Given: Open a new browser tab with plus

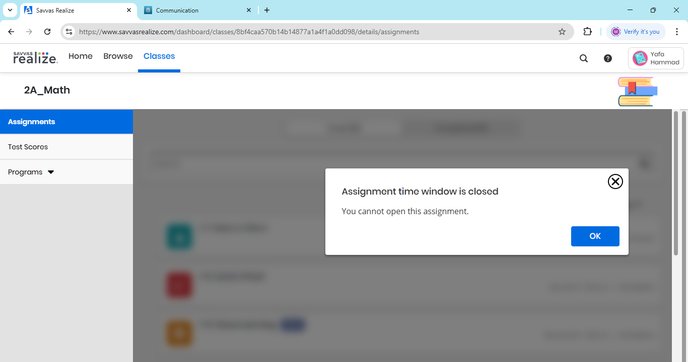Looking at the screenshot, I should point(267,10).
